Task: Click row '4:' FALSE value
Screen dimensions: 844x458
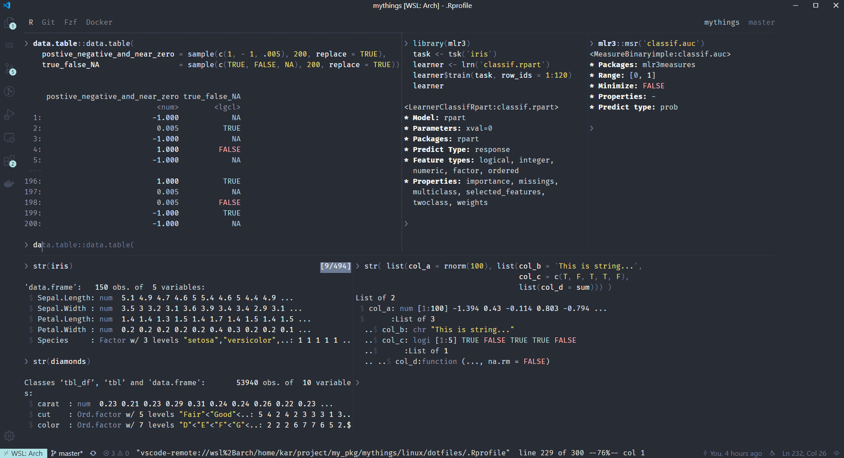Action: [x=230, y=149]
